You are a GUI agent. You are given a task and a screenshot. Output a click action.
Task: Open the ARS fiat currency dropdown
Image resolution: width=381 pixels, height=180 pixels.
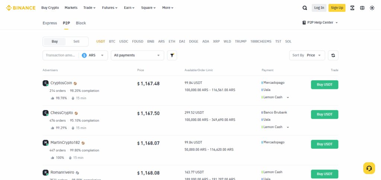[x=93, y=55]
